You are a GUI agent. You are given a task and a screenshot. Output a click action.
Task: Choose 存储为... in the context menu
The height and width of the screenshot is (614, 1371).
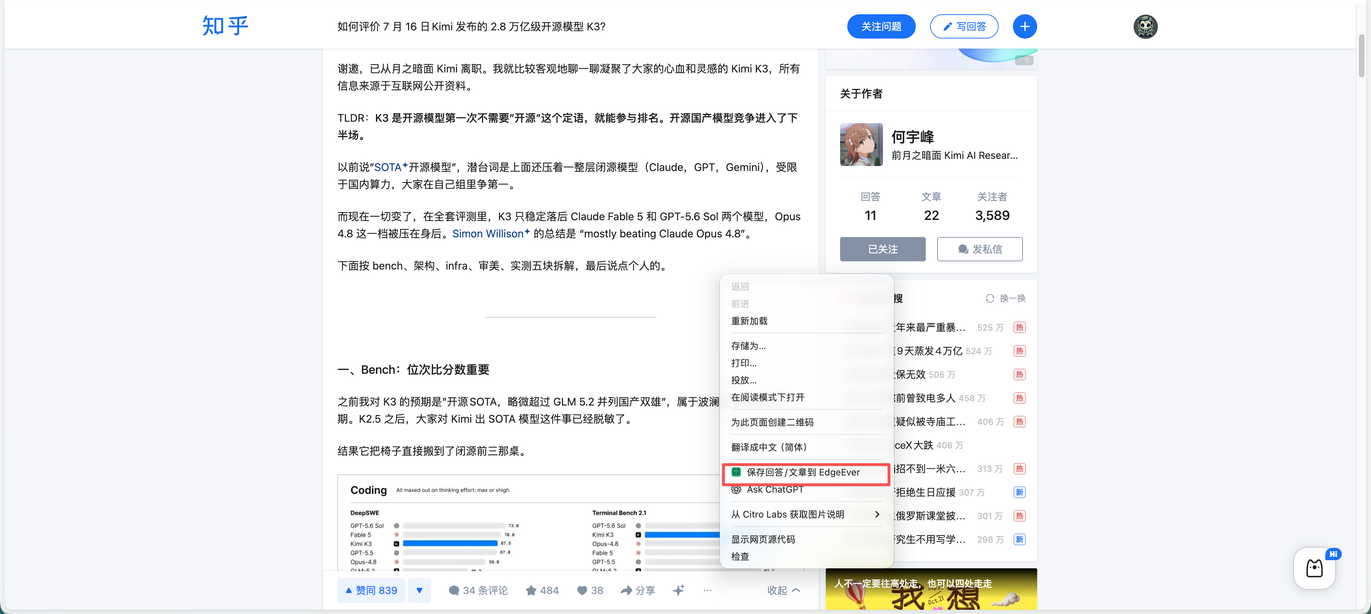[806, 346]
